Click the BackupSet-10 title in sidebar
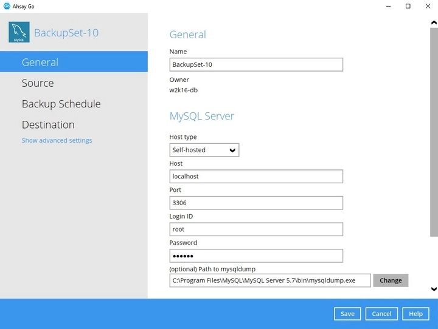This screenshot has width=438, height=329. click(66, 33)
